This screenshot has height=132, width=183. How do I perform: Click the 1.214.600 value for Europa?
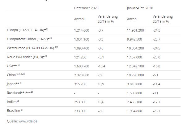pyautogui.click(x=82, y=30)
